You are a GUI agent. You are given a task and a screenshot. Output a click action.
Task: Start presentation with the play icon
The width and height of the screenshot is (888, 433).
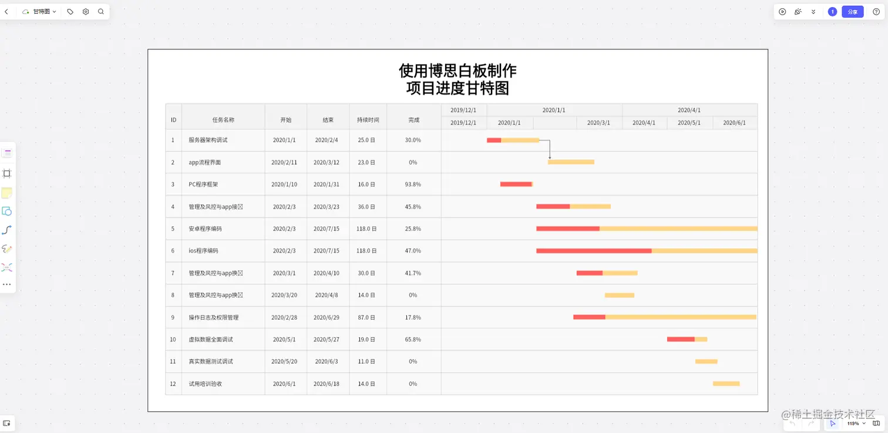tap(782, 12)
